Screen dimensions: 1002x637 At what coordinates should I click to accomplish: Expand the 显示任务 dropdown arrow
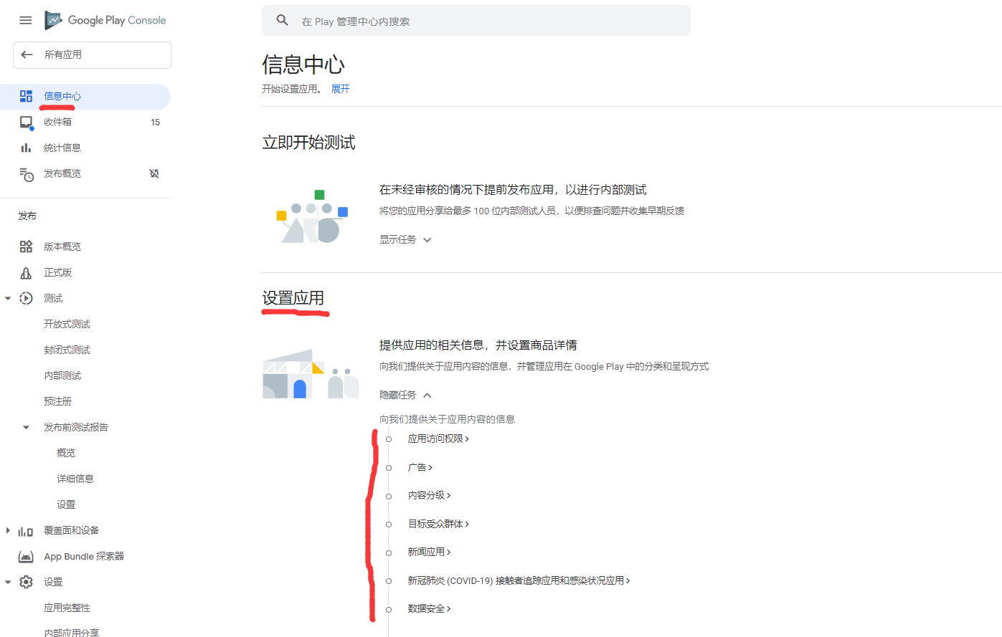[x=427, y=239]
